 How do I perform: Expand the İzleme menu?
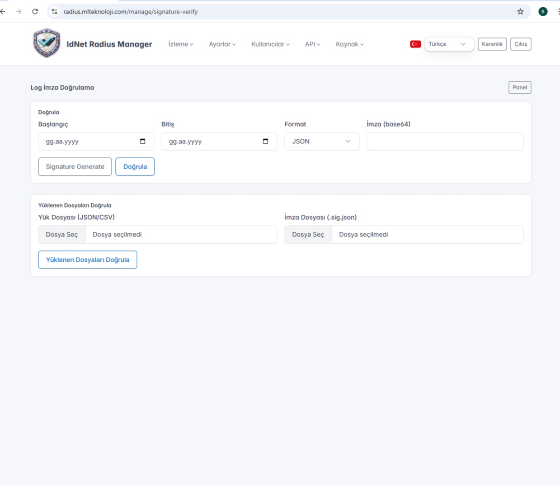[x=181, y=44]
